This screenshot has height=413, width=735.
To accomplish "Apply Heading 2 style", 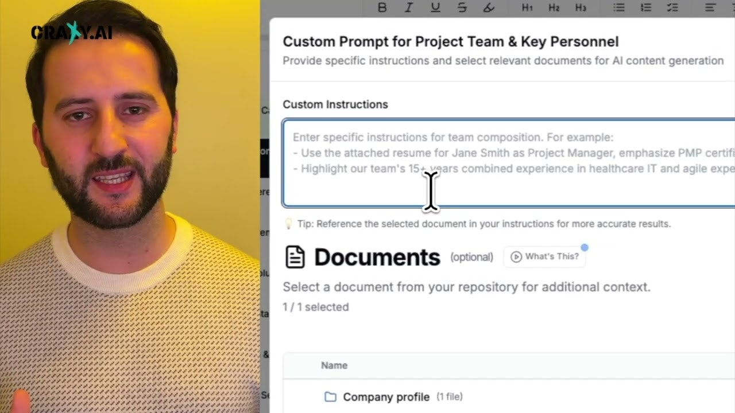I will point(554,7).
